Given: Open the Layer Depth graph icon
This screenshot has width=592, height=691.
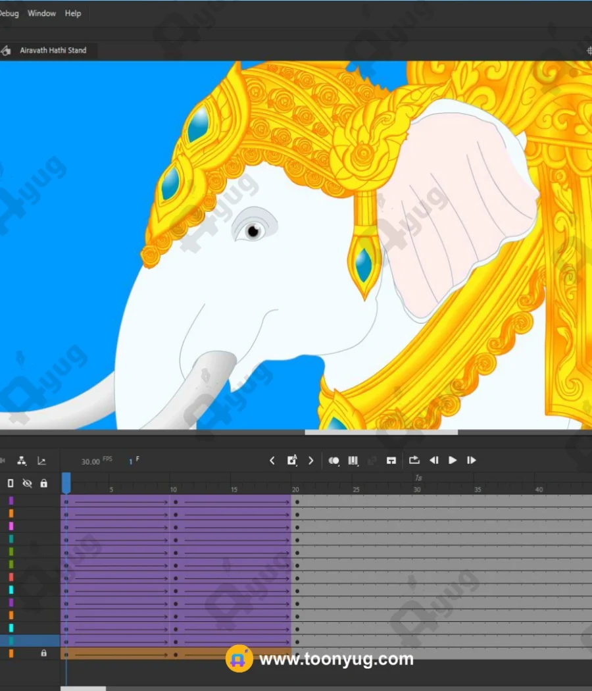Looking at the screenshot, I should click(41, 461).
